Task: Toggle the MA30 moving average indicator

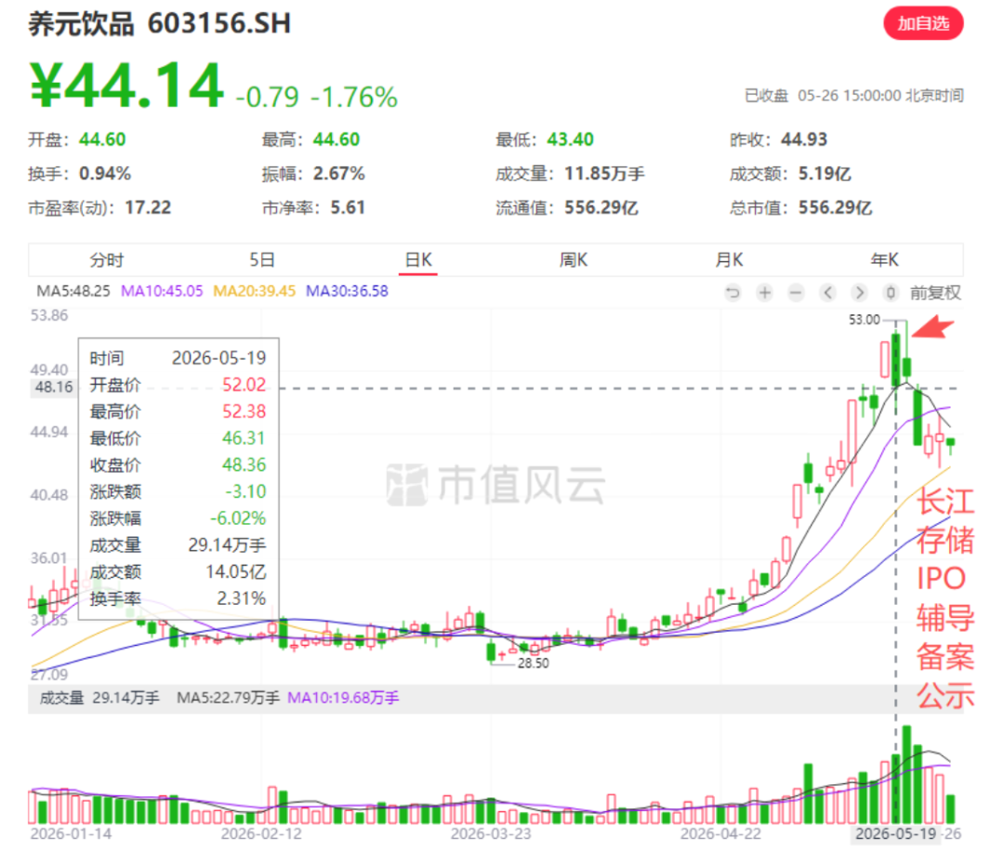Action: click(x=347, y=291)
